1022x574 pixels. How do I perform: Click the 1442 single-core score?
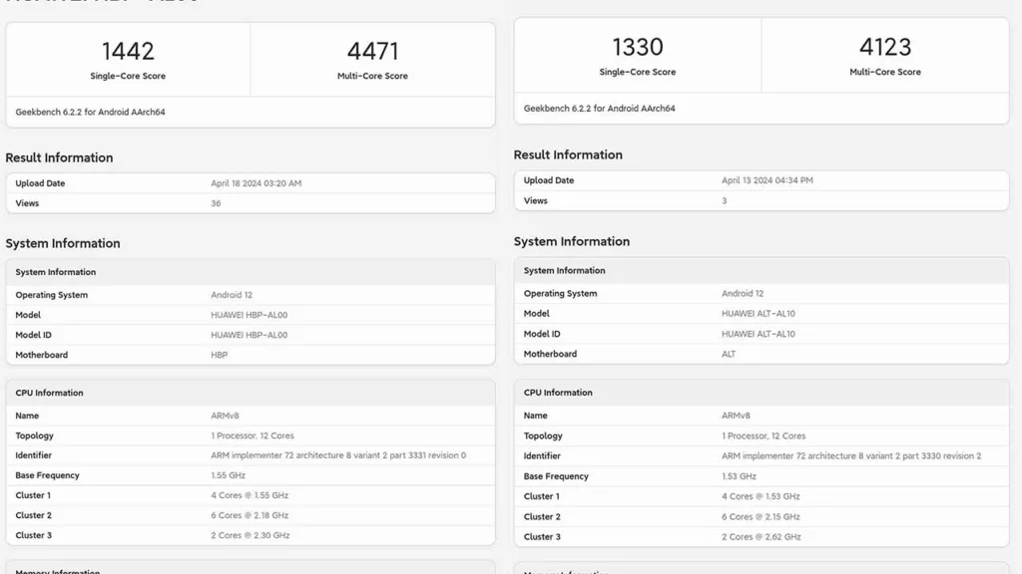128,52
